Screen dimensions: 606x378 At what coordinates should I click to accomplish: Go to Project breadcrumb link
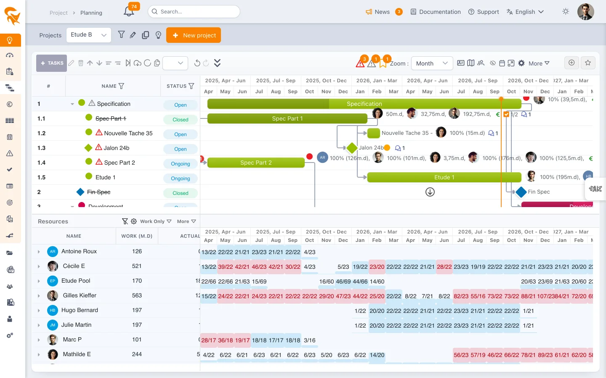58,13
